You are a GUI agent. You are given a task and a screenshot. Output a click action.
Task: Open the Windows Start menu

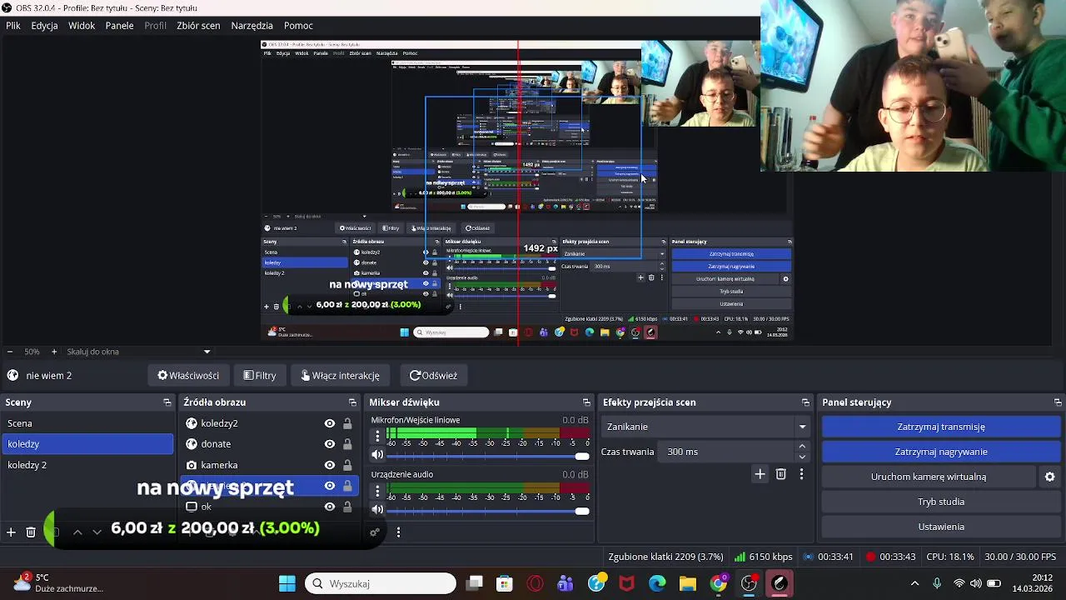(287, 583)
